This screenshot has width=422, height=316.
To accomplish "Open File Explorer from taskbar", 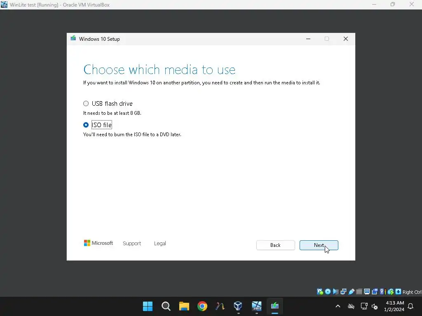I will (x=184, y=306).
